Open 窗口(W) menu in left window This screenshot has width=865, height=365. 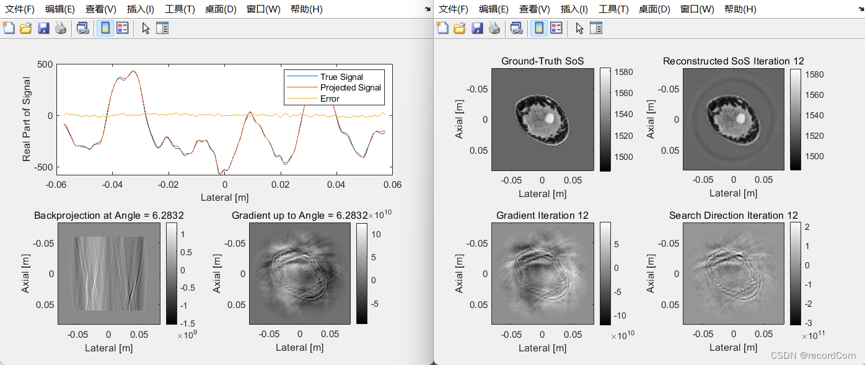[263, 9]
